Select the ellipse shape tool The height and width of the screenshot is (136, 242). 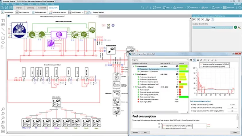coord(3,42)
